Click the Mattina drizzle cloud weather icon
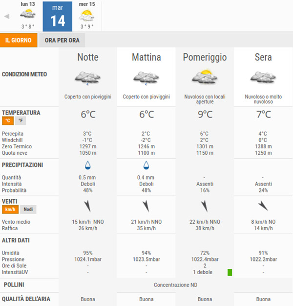 coord(146,78)
